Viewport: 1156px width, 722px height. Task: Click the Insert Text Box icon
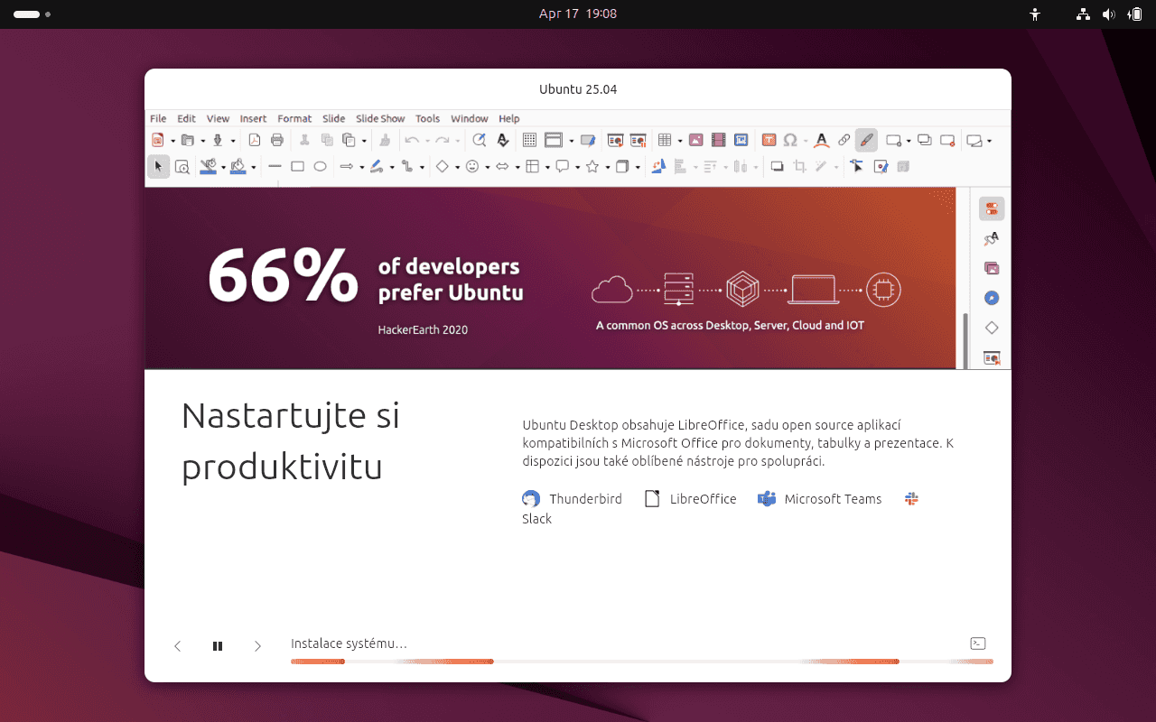pyautogui.click(x=769, y=140)
